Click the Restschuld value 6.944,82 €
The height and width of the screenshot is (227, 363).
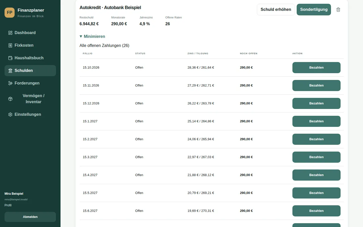89,24
